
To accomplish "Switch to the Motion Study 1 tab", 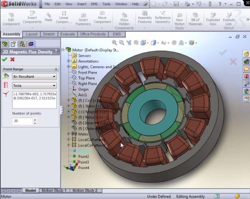I will click(54, 190).
